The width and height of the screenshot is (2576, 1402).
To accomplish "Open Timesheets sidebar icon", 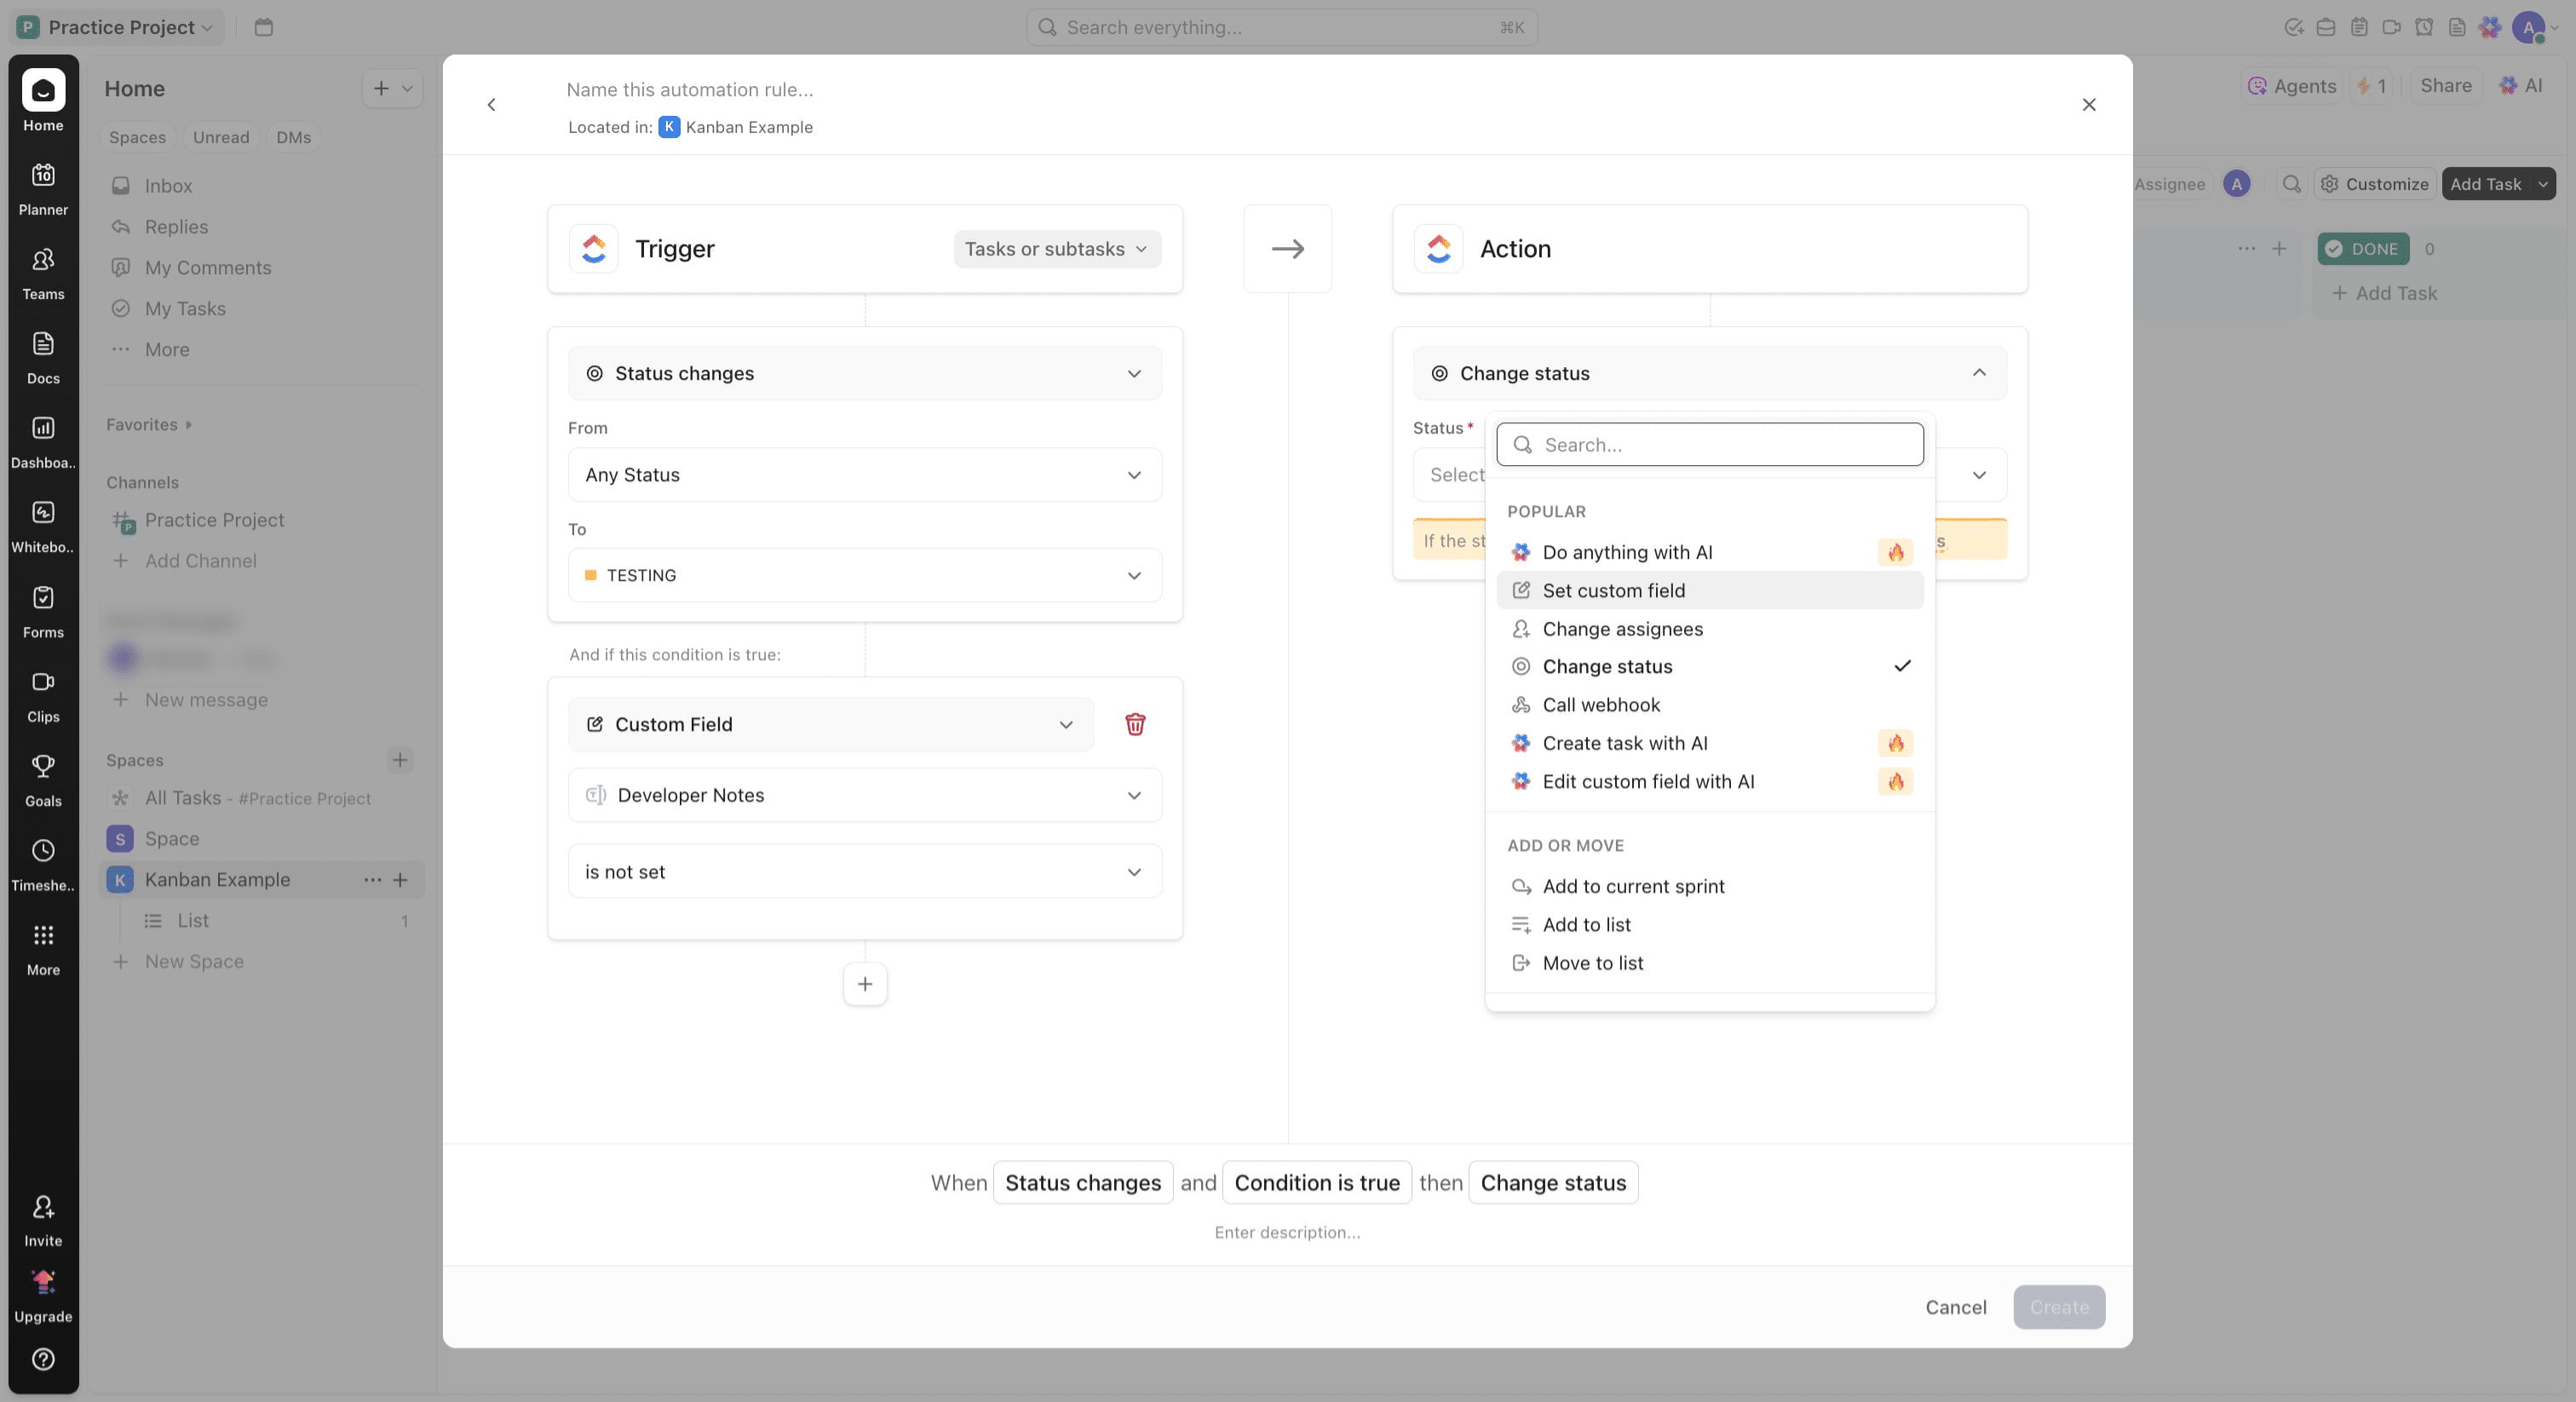I will click(43, 864).
